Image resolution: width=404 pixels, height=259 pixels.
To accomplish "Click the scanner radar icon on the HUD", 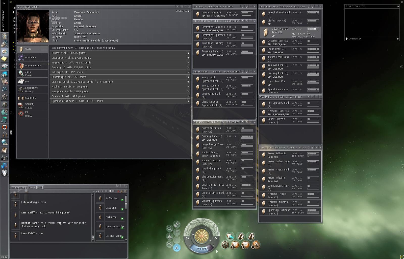I will [177, 232].
